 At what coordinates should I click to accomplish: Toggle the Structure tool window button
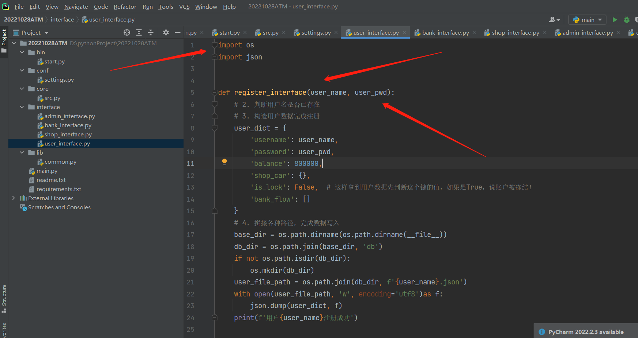[4, 299]
